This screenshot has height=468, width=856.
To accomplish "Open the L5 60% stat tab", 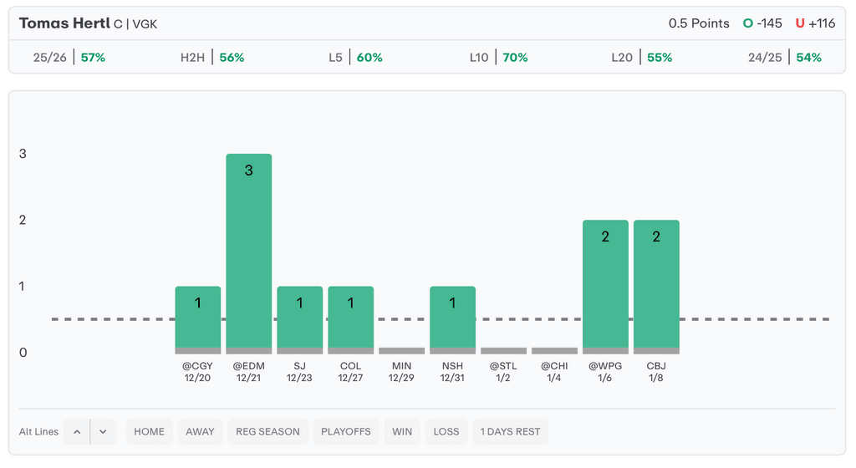I will tap(355, 58).
